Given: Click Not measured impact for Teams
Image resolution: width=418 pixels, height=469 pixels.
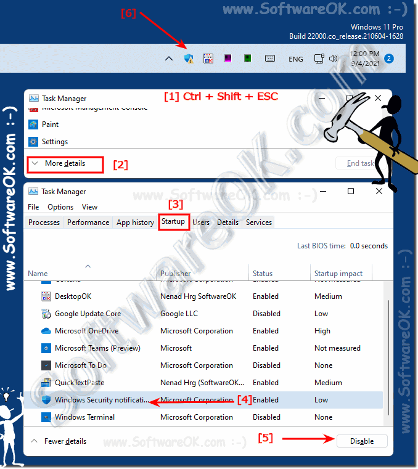Looking at the screenshot, I should tap(337, 348).
